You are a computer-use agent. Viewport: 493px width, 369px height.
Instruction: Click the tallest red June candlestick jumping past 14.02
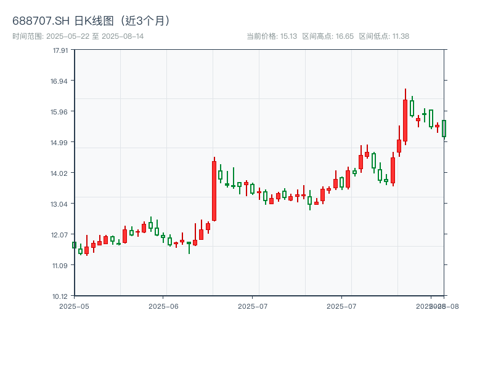pyautogui.click(x=214, y=189)
